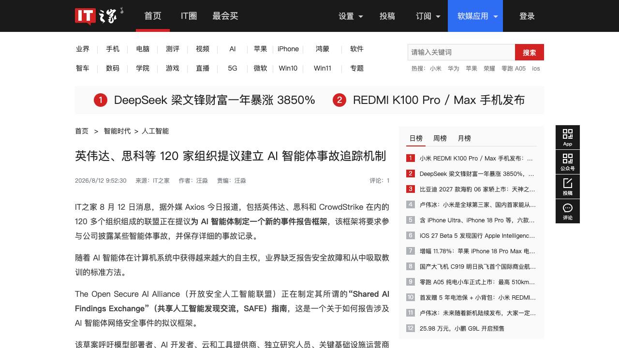Open the 5G category link
The height and width of the screenshot is (348, 619).
(x=233, y=68)
